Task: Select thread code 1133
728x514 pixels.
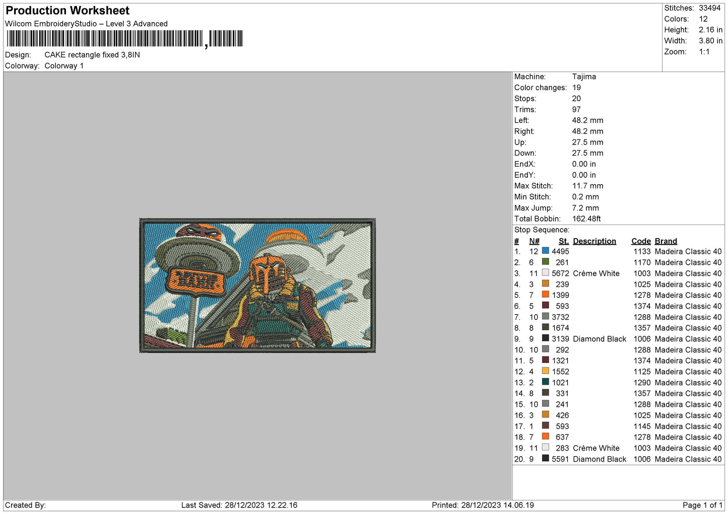Action: coord(642,251)
